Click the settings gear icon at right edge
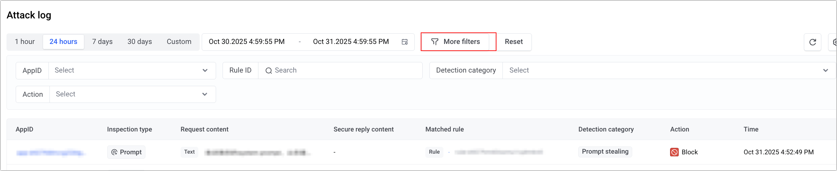The height and width of the screenshot is (171, 837). (x=834, y=42)
